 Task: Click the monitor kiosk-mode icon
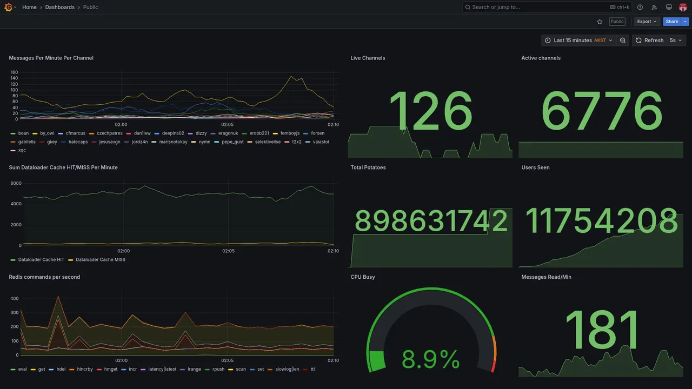tap(669, 7)
